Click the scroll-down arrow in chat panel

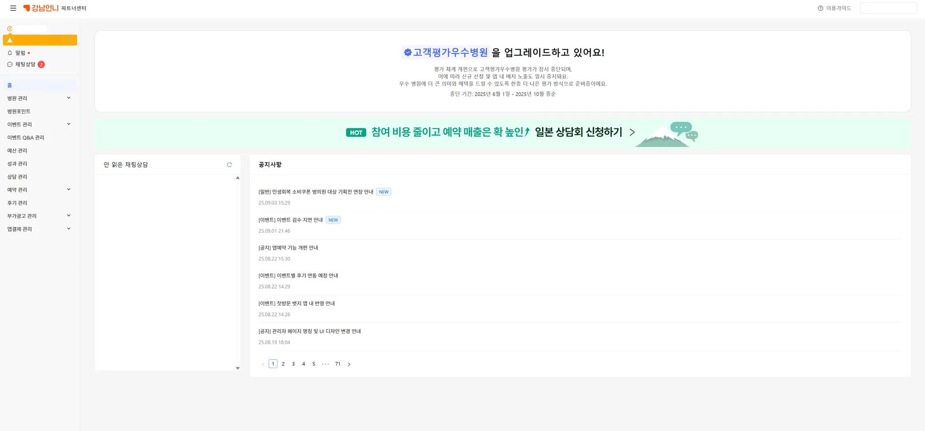coord(238,368)
